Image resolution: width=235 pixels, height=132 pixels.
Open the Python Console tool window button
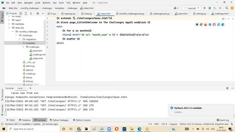tap(82, 120)
